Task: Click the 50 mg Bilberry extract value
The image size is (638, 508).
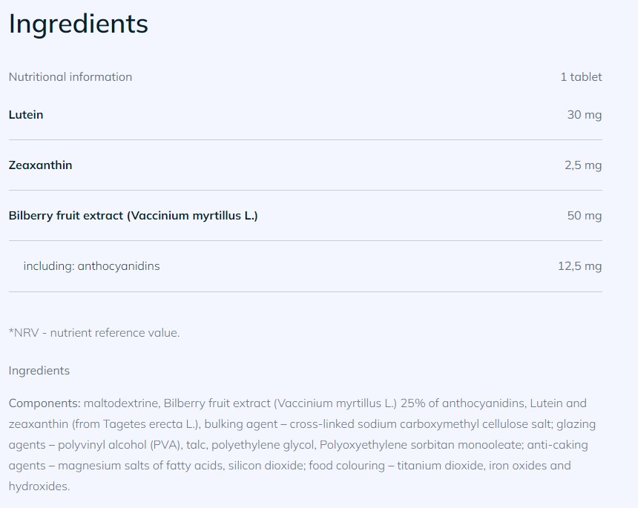Action: [584, 216]
